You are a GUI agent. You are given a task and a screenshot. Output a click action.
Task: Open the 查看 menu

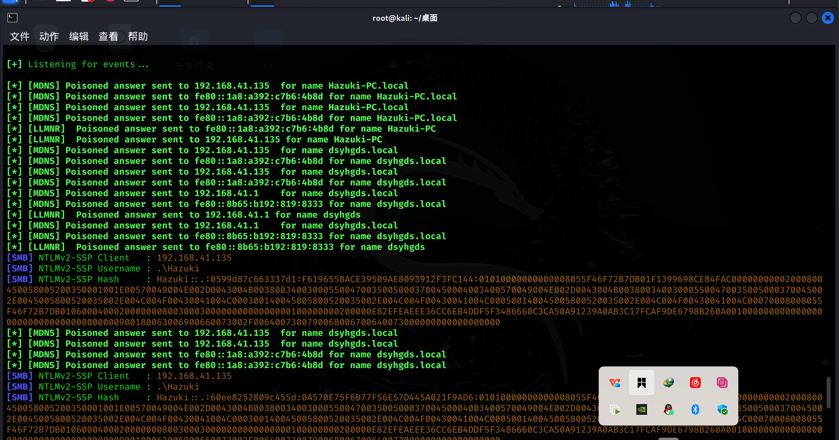click(x=108, y=36)
